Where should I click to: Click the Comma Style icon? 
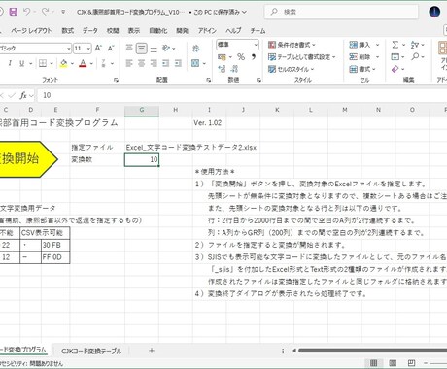click(254, 57)
